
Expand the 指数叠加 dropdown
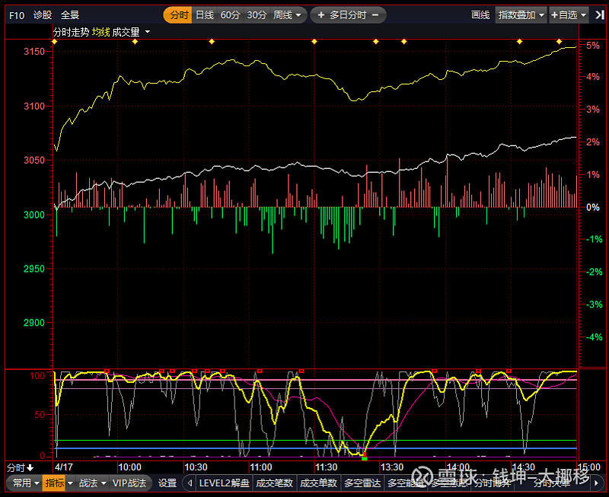tap(521, 15)
